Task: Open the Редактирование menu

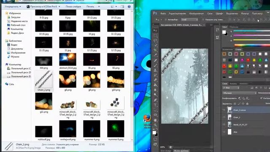Action: coord(177,14)
